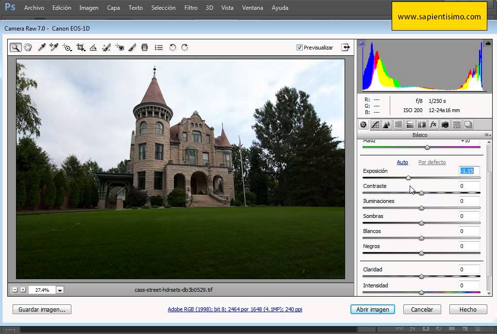Open the Selección menu
The height and width of the screenshot is (334, 497).
[x=163, y=8]
